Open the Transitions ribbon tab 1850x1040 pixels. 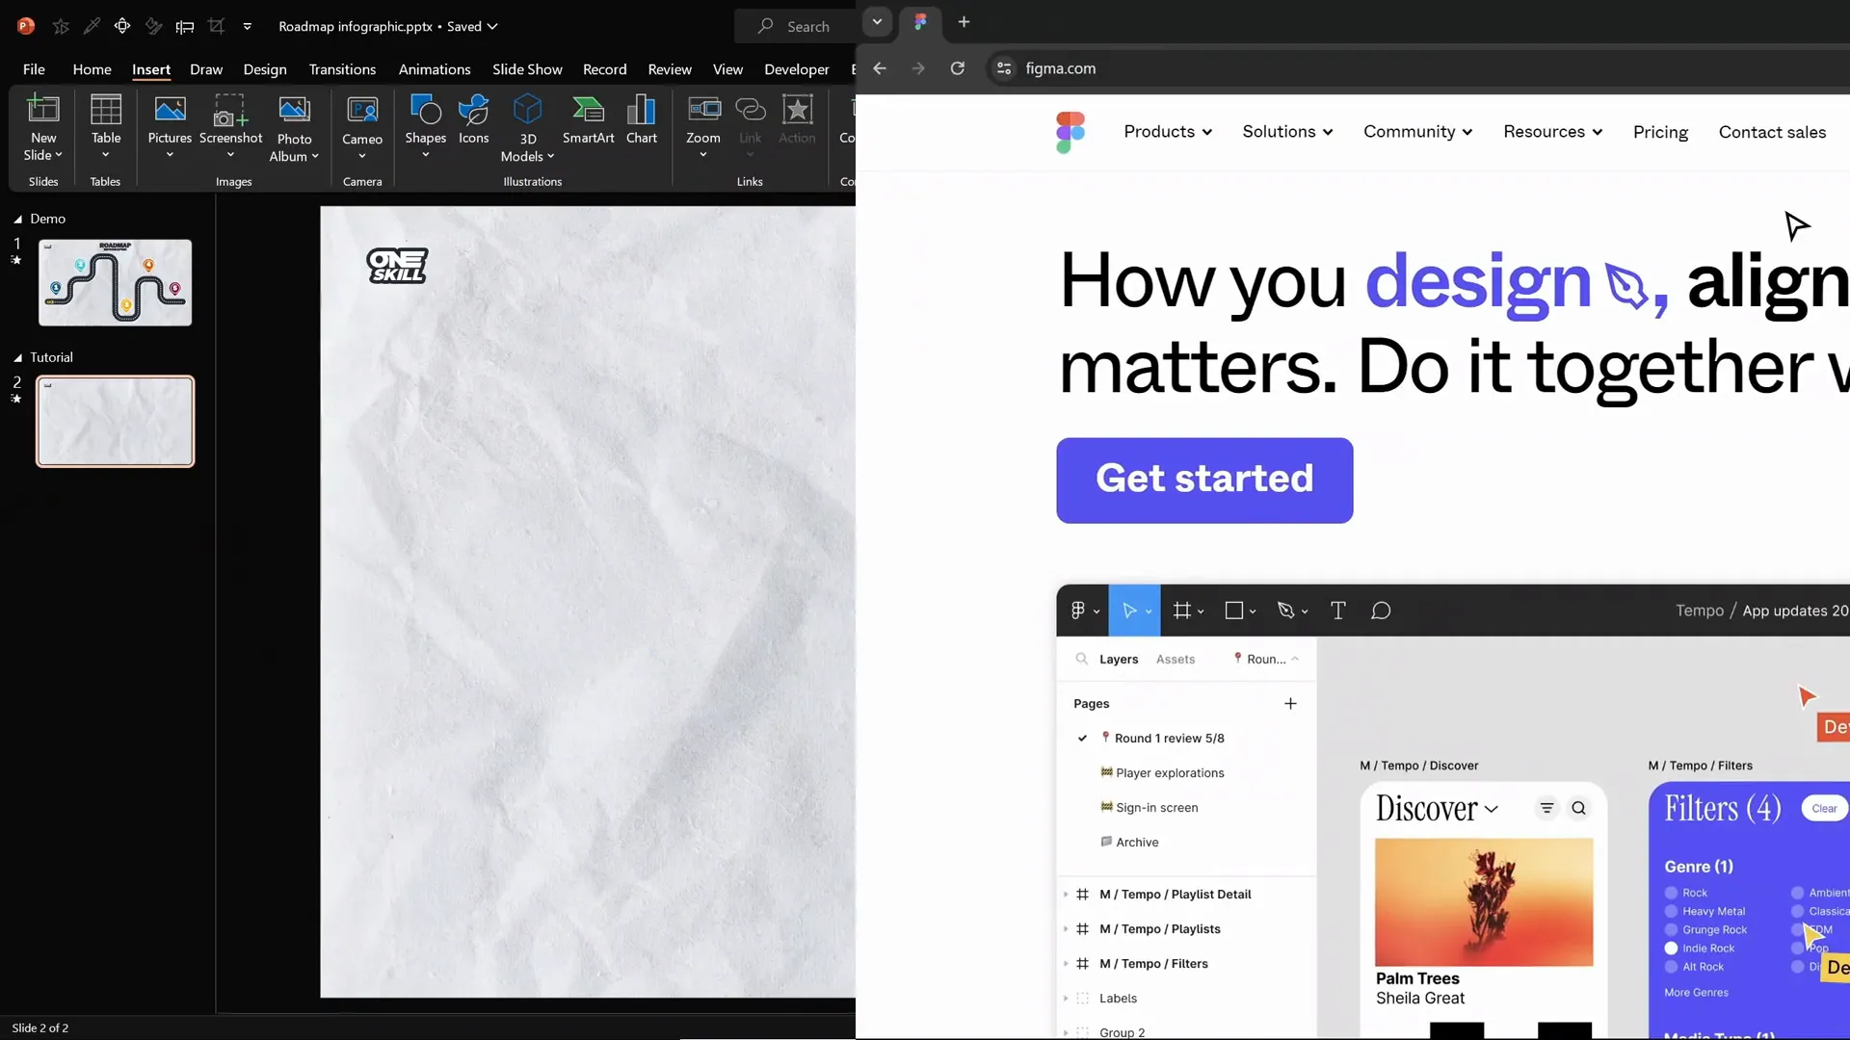[x=342, y=69]
